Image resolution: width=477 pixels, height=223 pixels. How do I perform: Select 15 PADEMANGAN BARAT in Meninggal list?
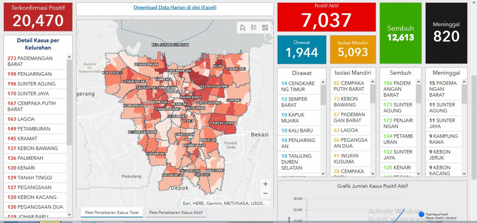[444, 89]
